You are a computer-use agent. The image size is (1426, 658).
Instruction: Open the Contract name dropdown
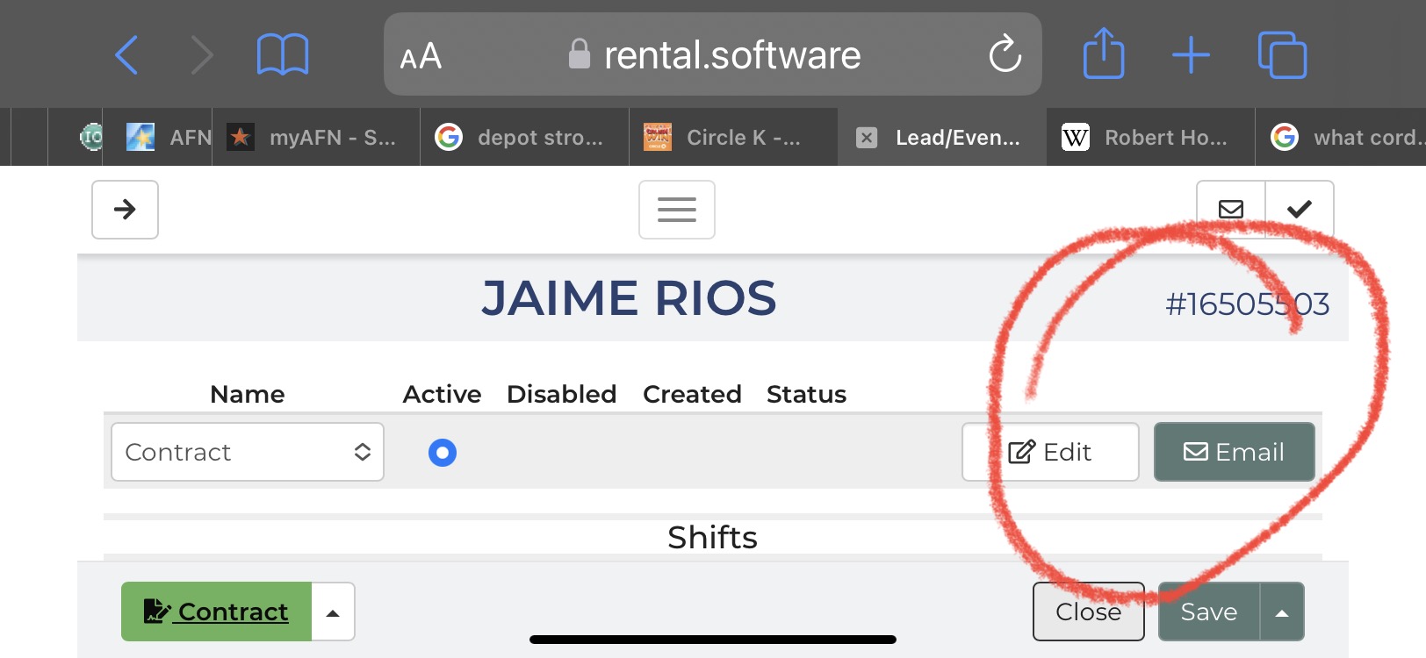[x=248, y=452]
